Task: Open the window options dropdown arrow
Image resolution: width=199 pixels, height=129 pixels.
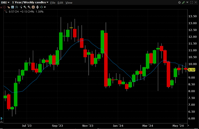Action: coord(187,3)
